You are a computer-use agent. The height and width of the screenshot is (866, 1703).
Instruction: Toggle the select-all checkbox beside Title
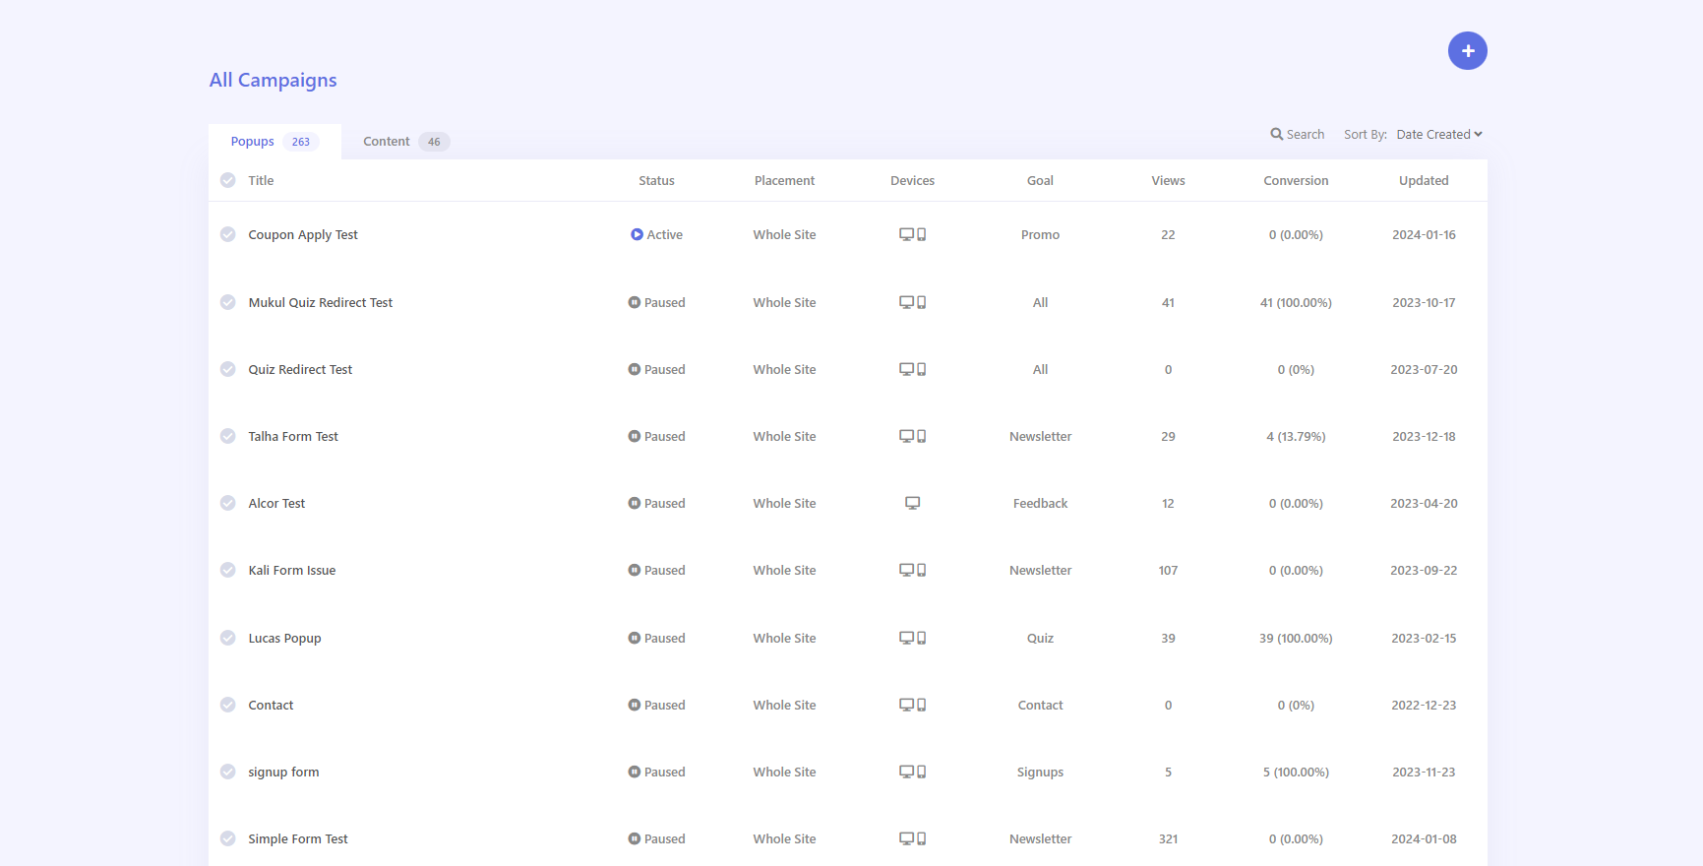point(227,180)
